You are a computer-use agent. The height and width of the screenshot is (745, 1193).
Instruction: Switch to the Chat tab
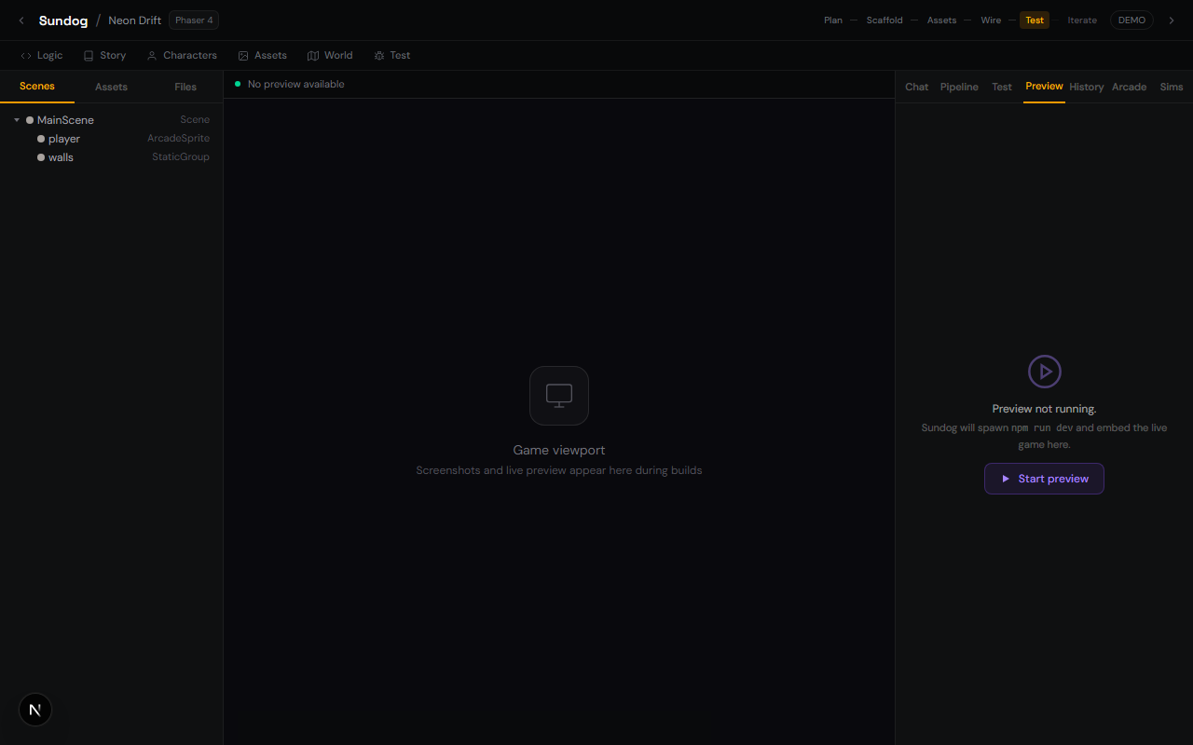point(917,87)
